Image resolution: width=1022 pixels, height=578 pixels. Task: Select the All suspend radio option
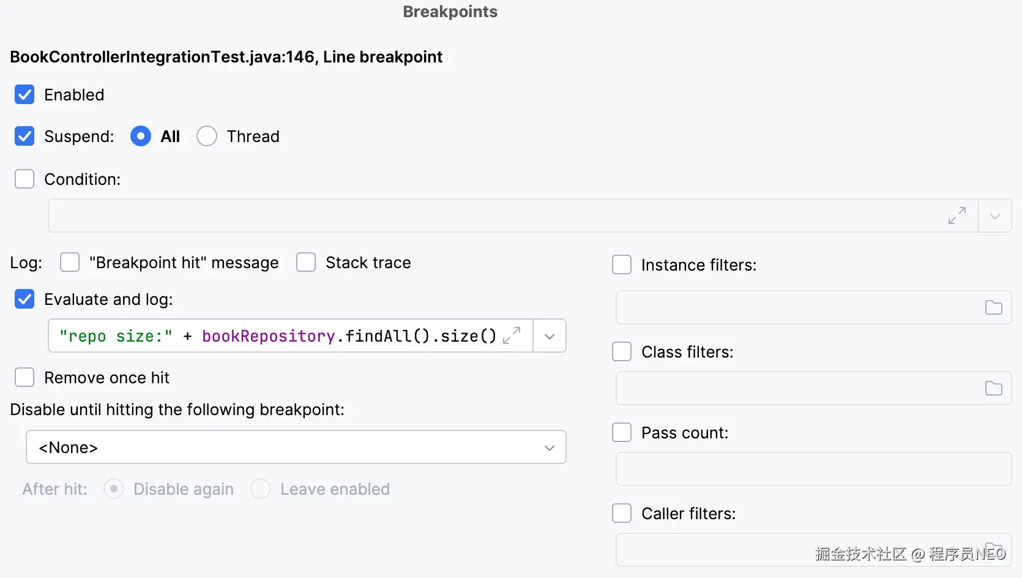tap(141, 137)
